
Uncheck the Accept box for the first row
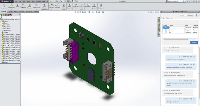coord(166,27)
